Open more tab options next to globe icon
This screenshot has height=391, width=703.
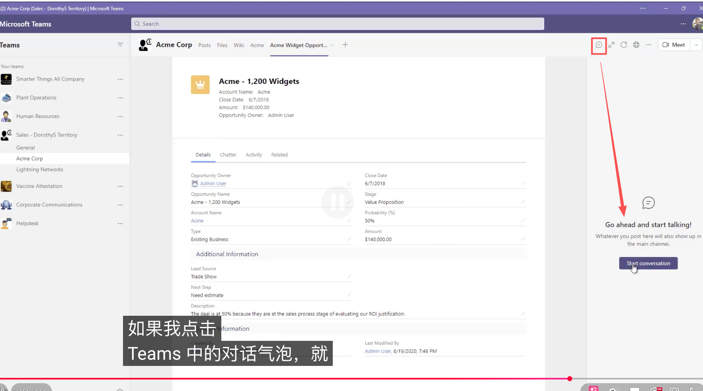(649, 45)
